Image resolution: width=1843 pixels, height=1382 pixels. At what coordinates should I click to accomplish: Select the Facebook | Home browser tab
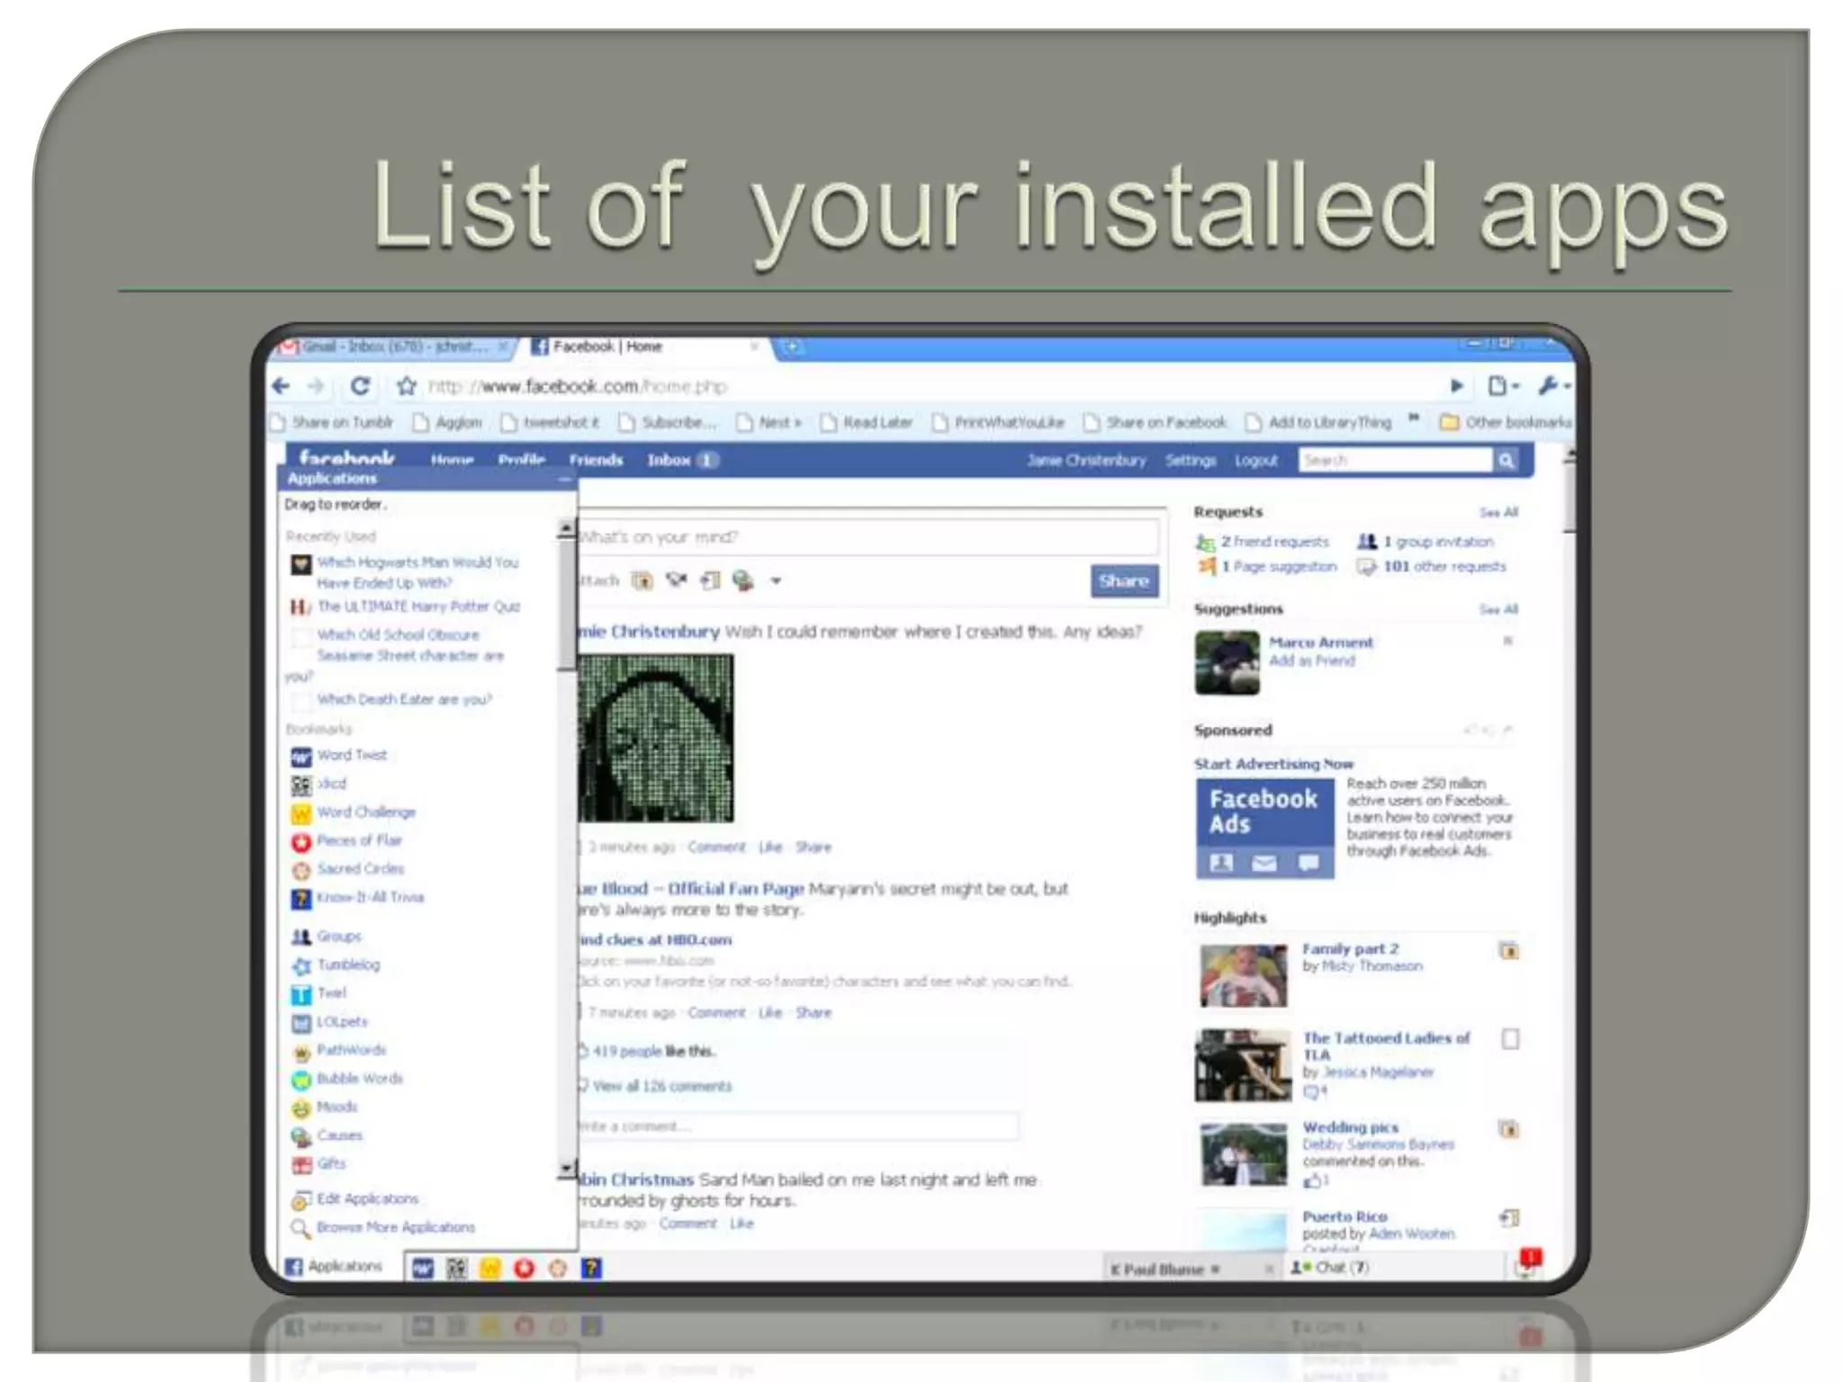646,346
